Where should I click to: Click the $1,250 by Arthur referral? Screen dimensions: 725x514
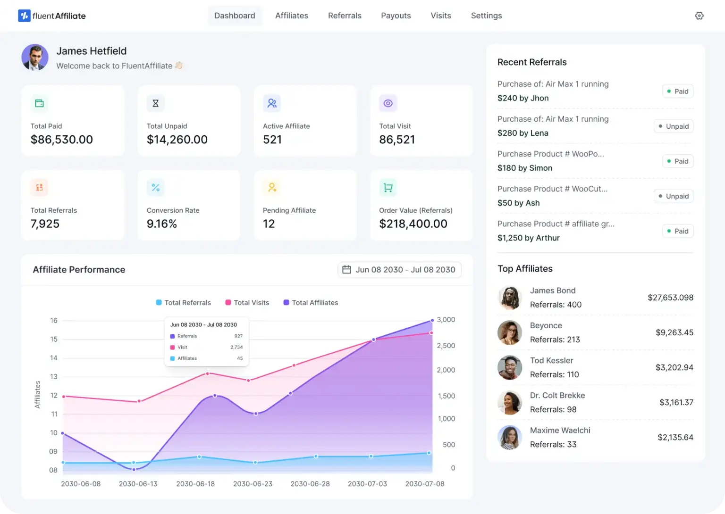528,238
